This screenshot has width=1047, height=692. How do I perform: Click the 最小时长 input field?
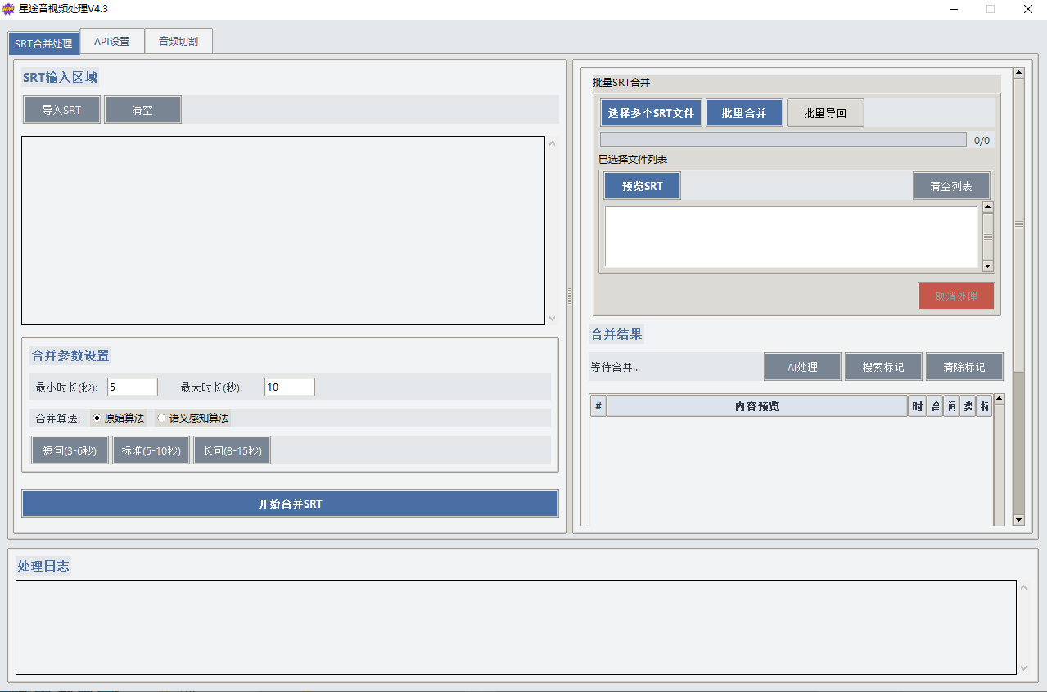click(133, 387)
